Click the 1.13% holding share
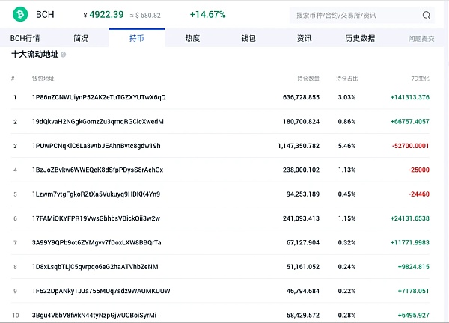Viewport: 449px width, 323px height. point(346,170)
